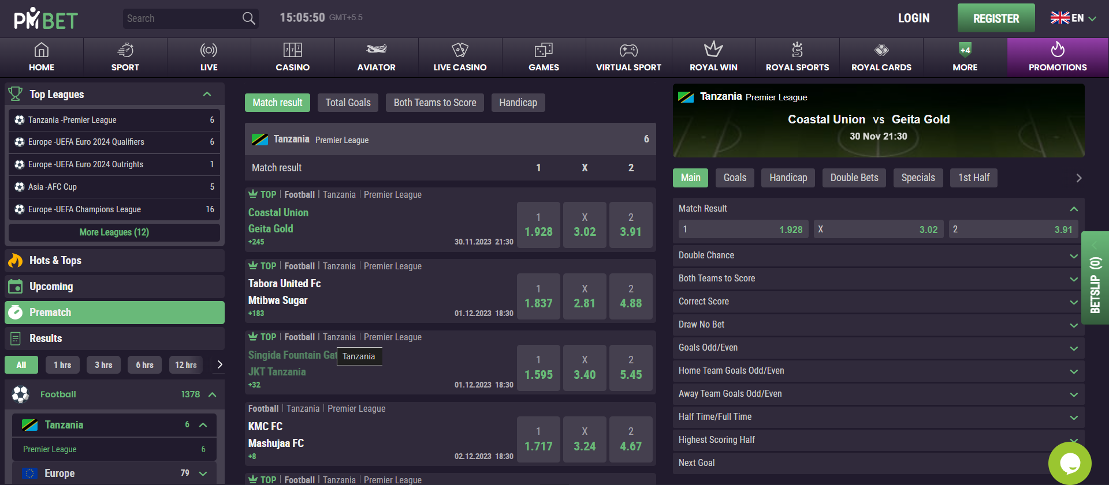Switch to Total Goals tab
Viewport: 1109px width, 485px height.
coord(348,103)
